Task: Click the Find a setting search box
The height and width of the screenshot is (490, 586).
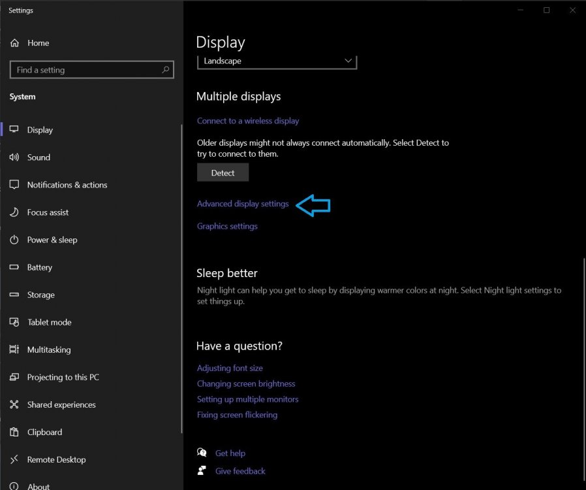Action: coord(92,69)
